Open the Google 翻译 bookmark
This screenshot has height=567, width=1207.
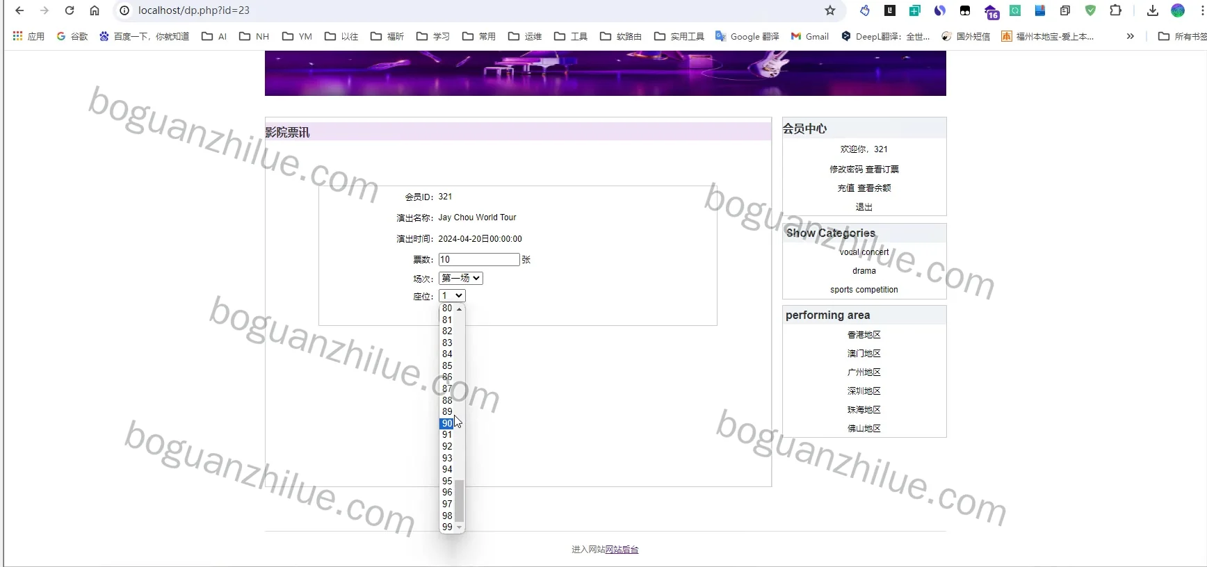(747, 36)
